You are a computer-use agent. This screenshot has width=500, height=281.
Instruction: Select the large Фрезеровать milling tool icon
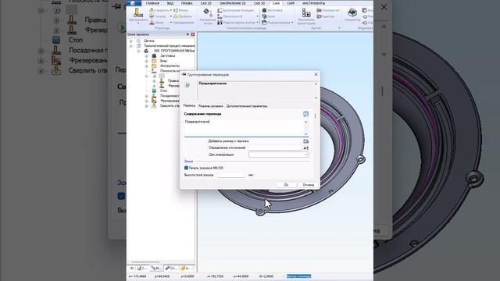click(x=138, y=12)
